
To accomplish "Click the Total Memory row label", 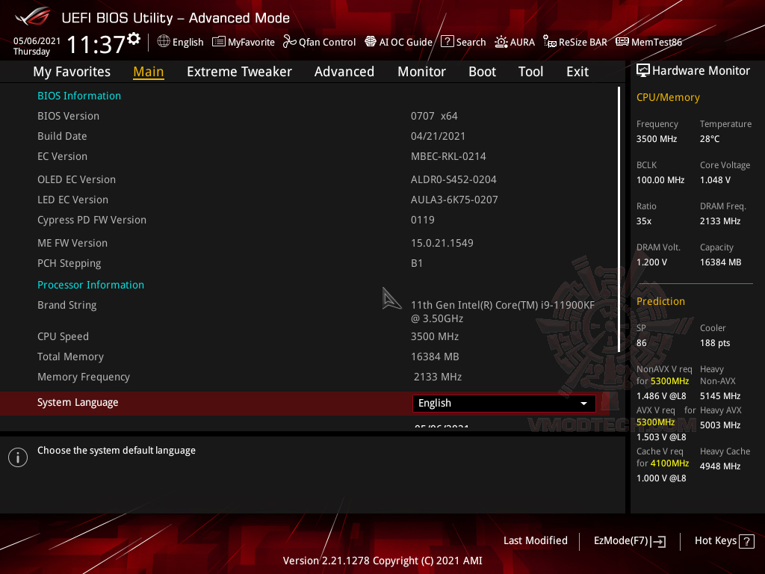I will point(70,357).
